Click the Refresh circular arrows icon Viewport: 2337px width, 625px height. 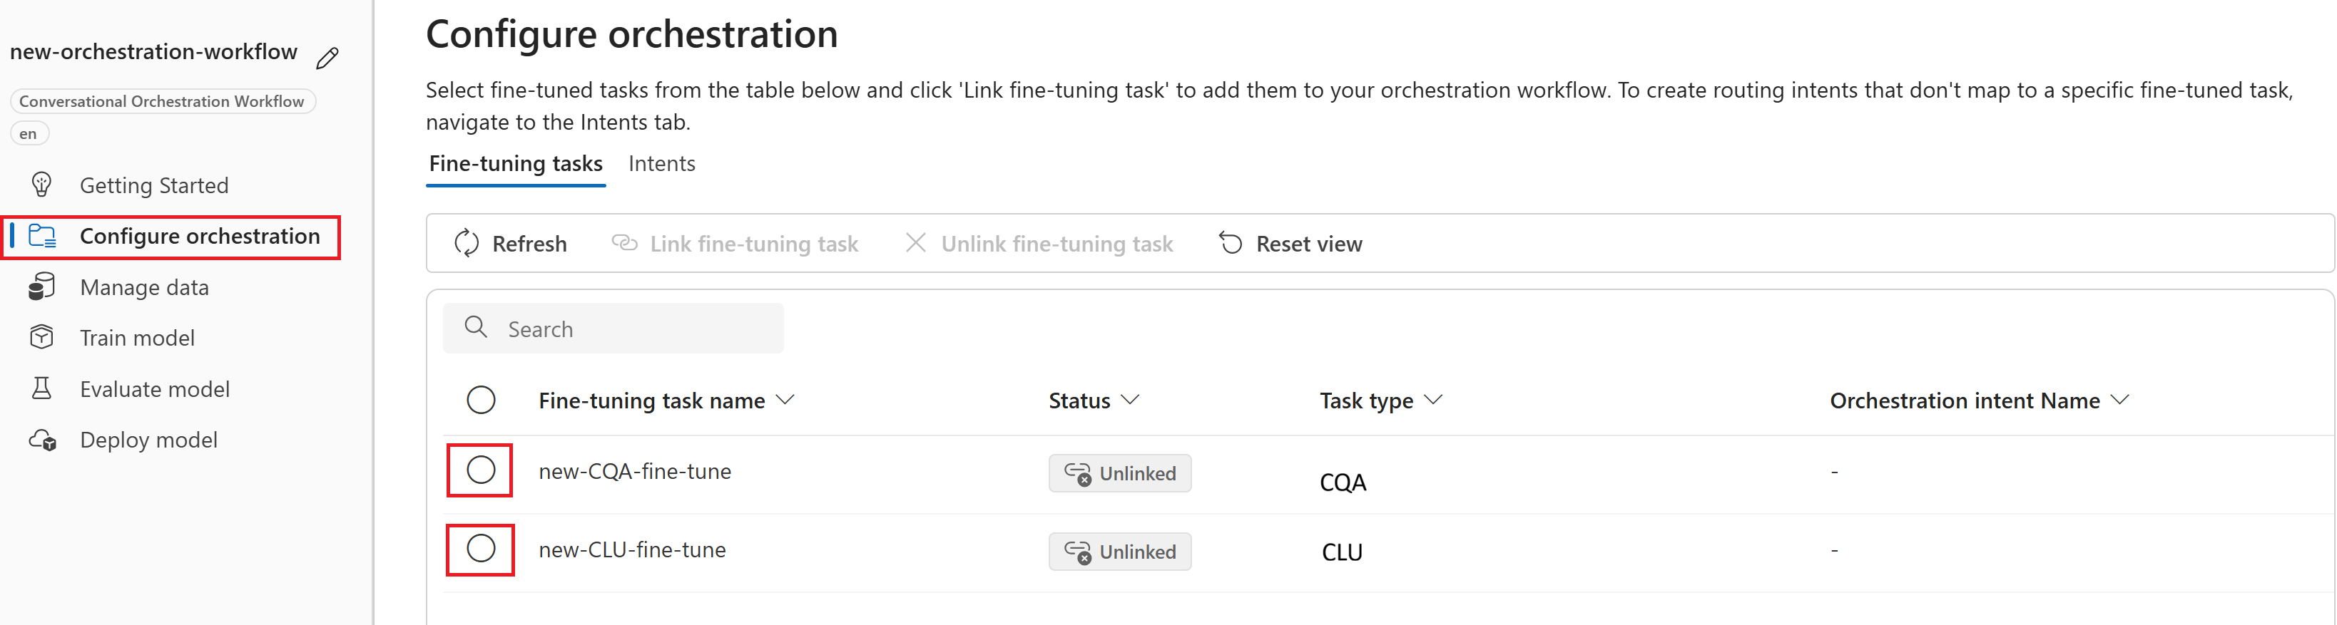coord(467,243)
